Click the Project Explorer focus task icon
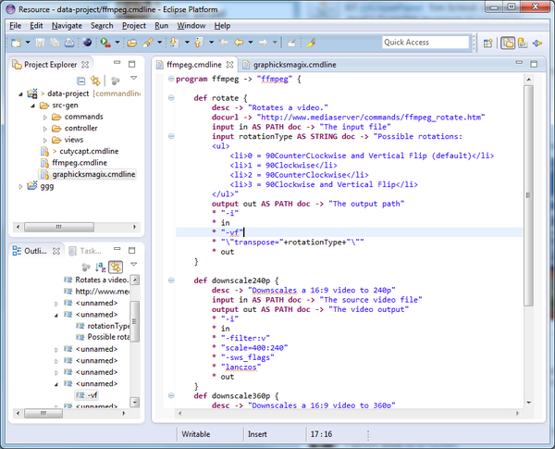The height and width of the screenshot is (449, 555). 116,81
